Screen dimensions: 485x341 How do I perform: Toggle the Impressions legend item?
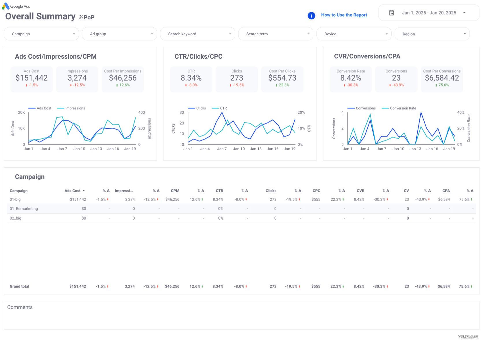(x=71, y=108)
